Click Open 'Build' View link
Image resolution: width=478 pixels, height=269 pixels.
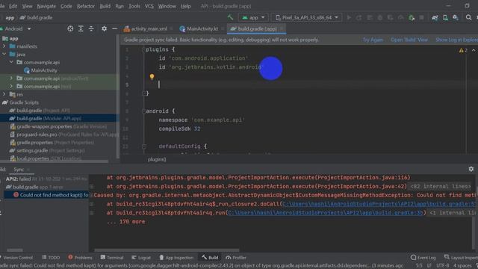coord(409,40)
